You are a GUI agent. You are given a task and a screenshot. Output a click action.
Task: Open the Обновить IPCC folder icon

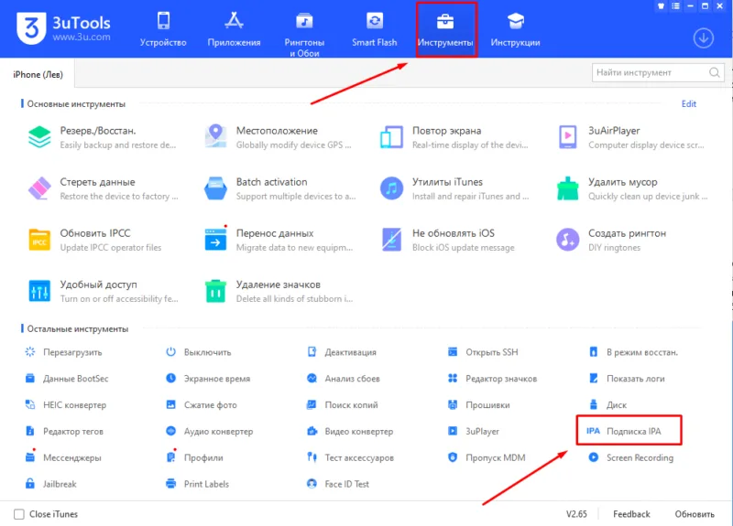point(39,240)
